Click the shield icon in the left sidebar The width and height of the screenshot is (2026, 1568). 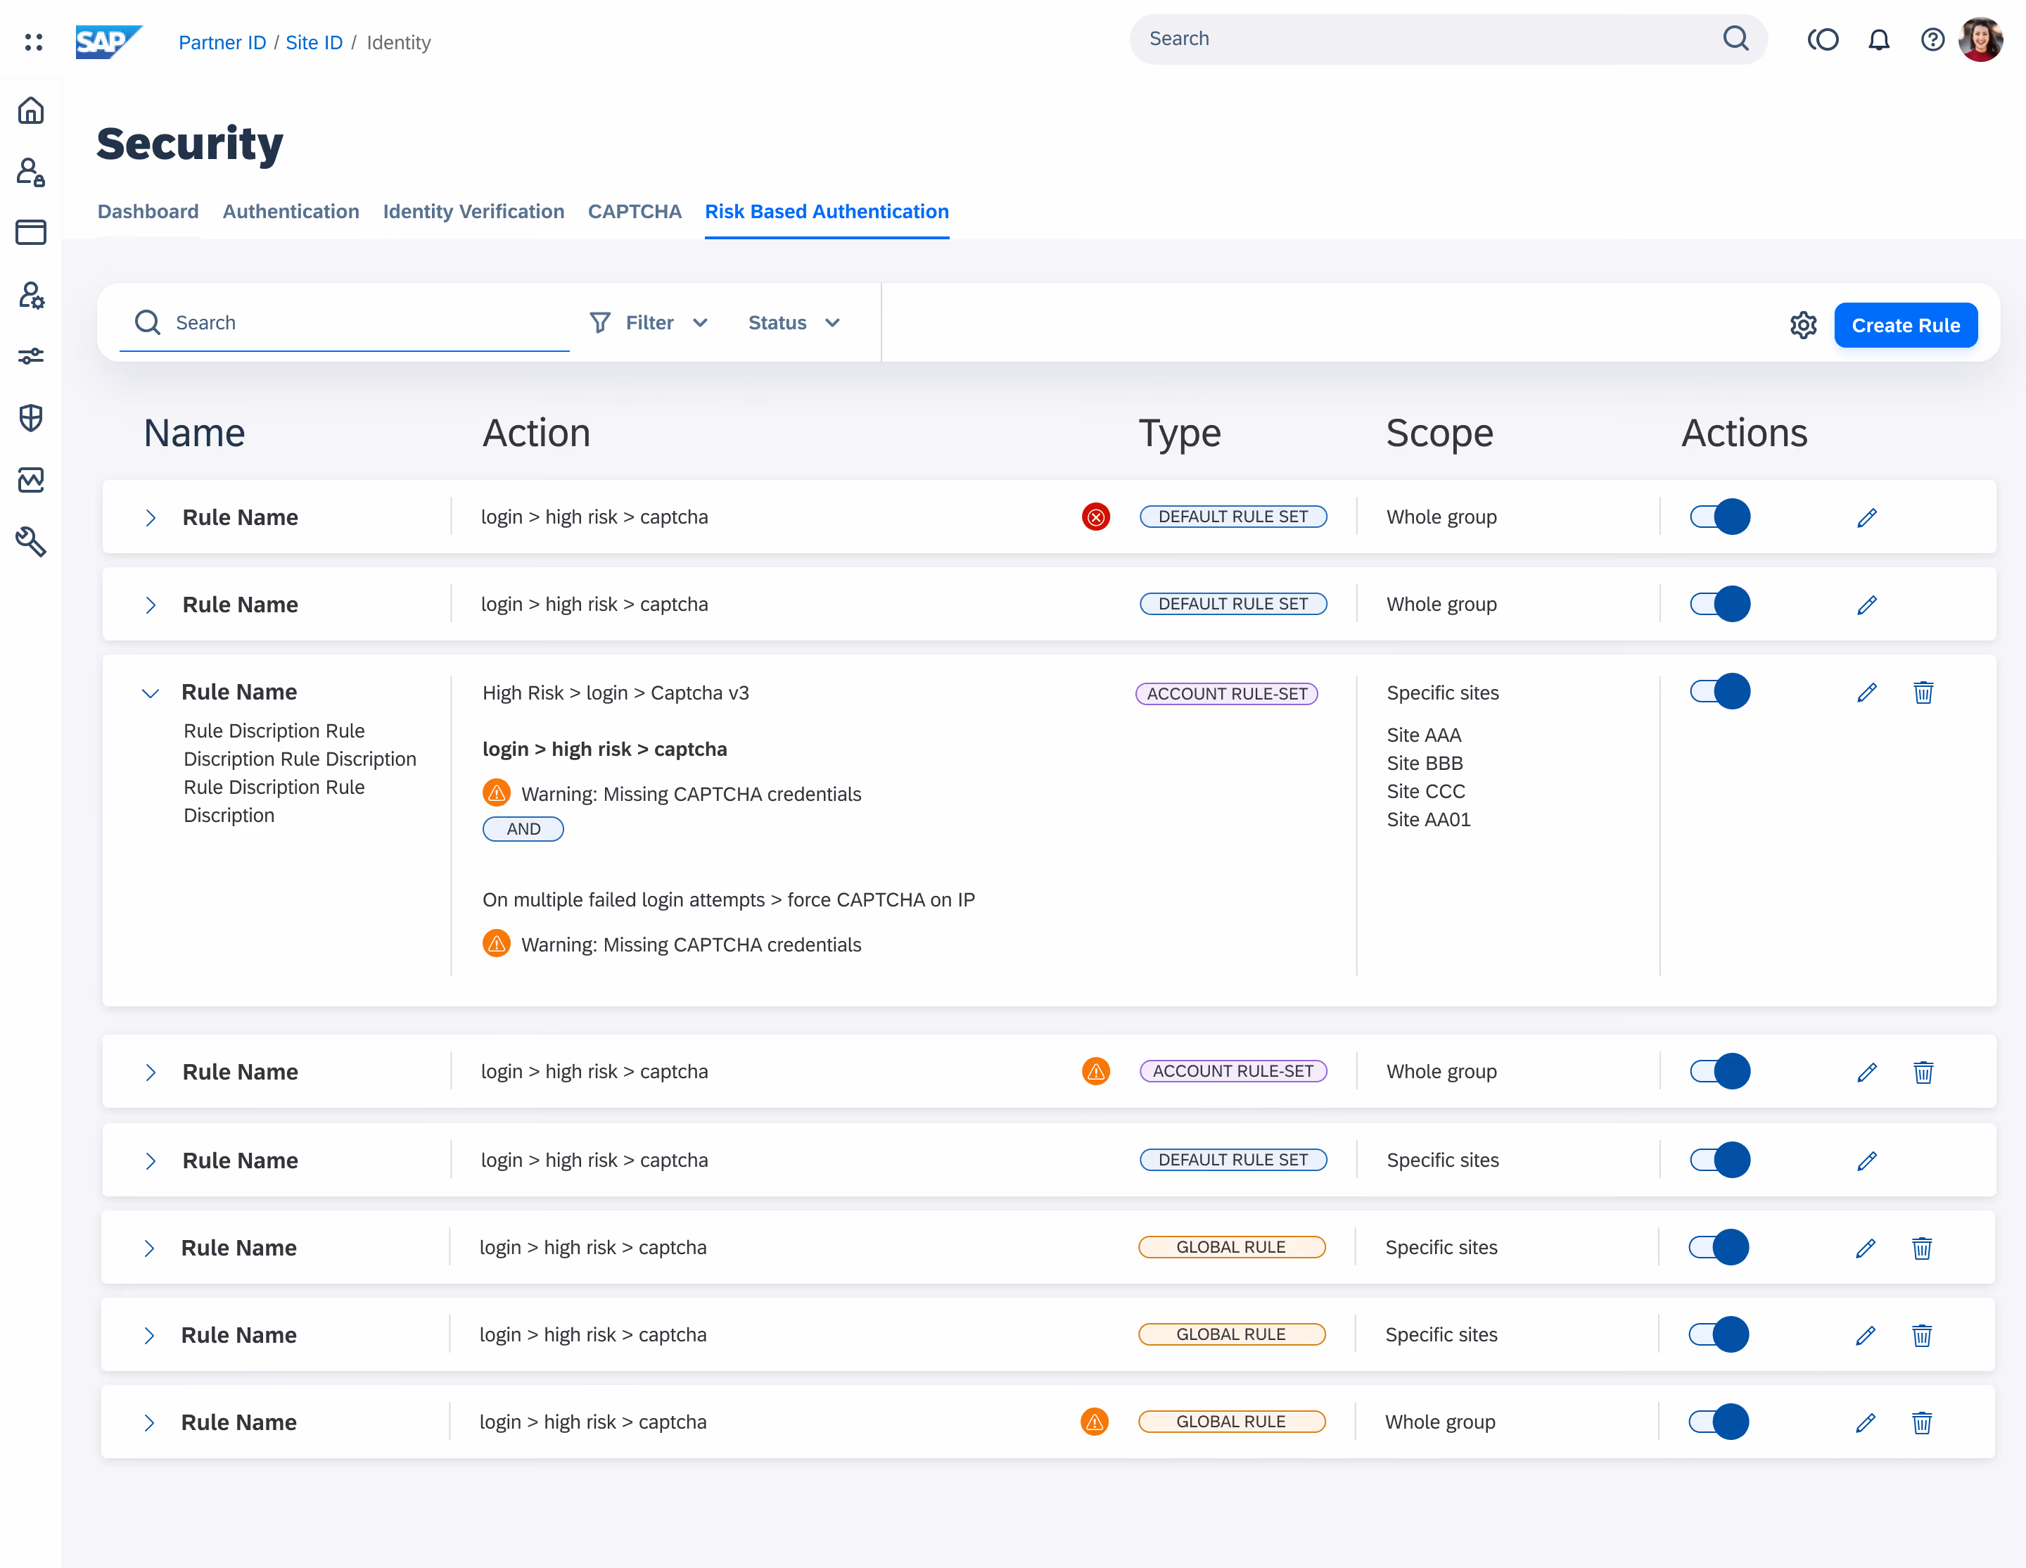31,419
